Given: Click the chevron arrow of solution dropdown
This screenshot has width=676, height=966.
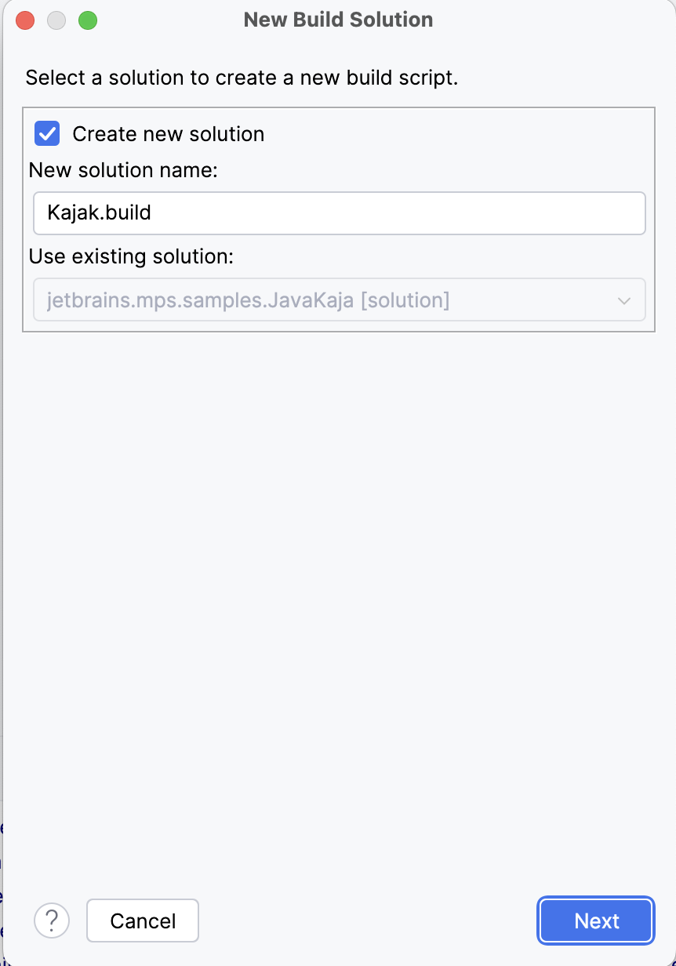Looking at the screenshot, I should [x=624, y=300].
